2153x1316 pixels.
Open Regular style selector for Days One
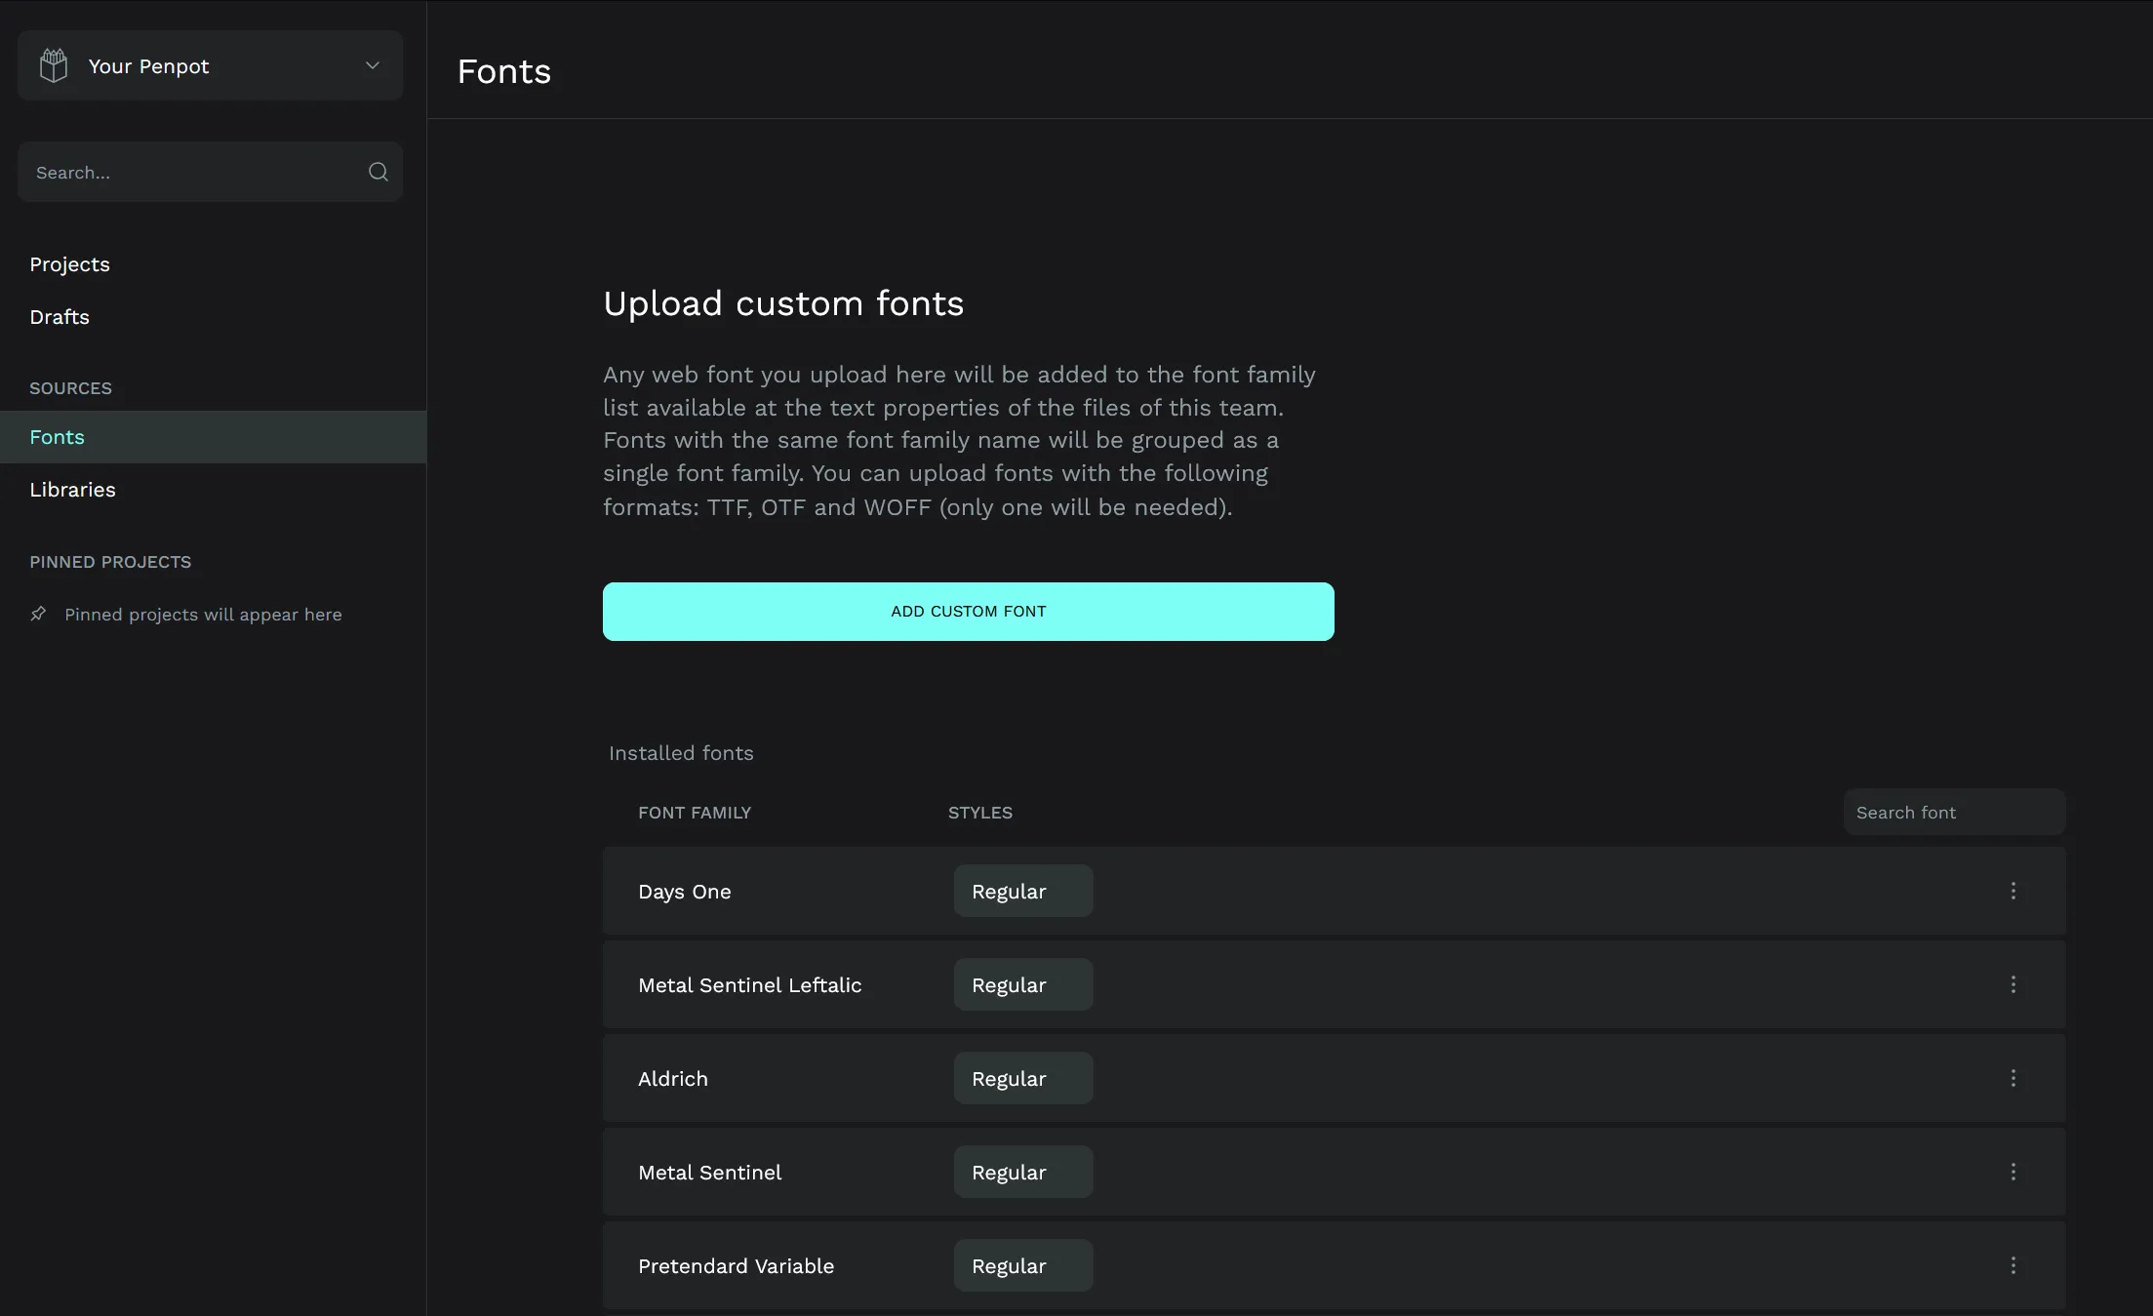coord(1022,891)
